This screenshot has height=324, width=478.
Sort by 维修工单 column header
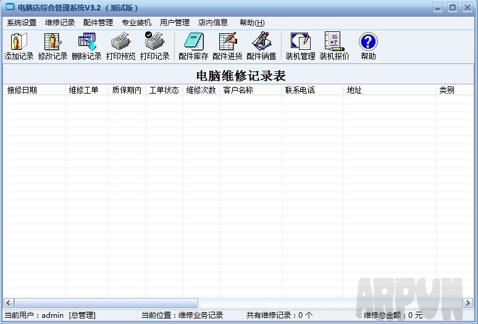click(87, 90)
